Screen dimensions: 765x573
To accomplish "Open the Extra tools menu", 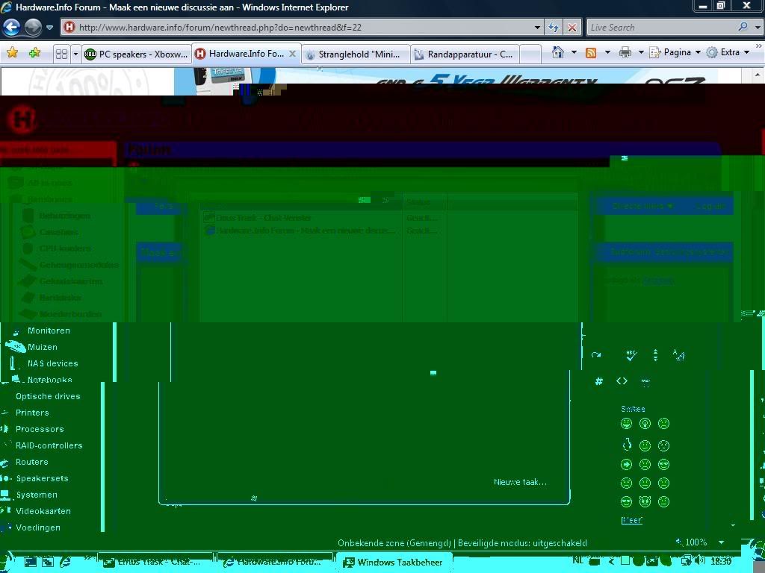I will click(728, 52).
